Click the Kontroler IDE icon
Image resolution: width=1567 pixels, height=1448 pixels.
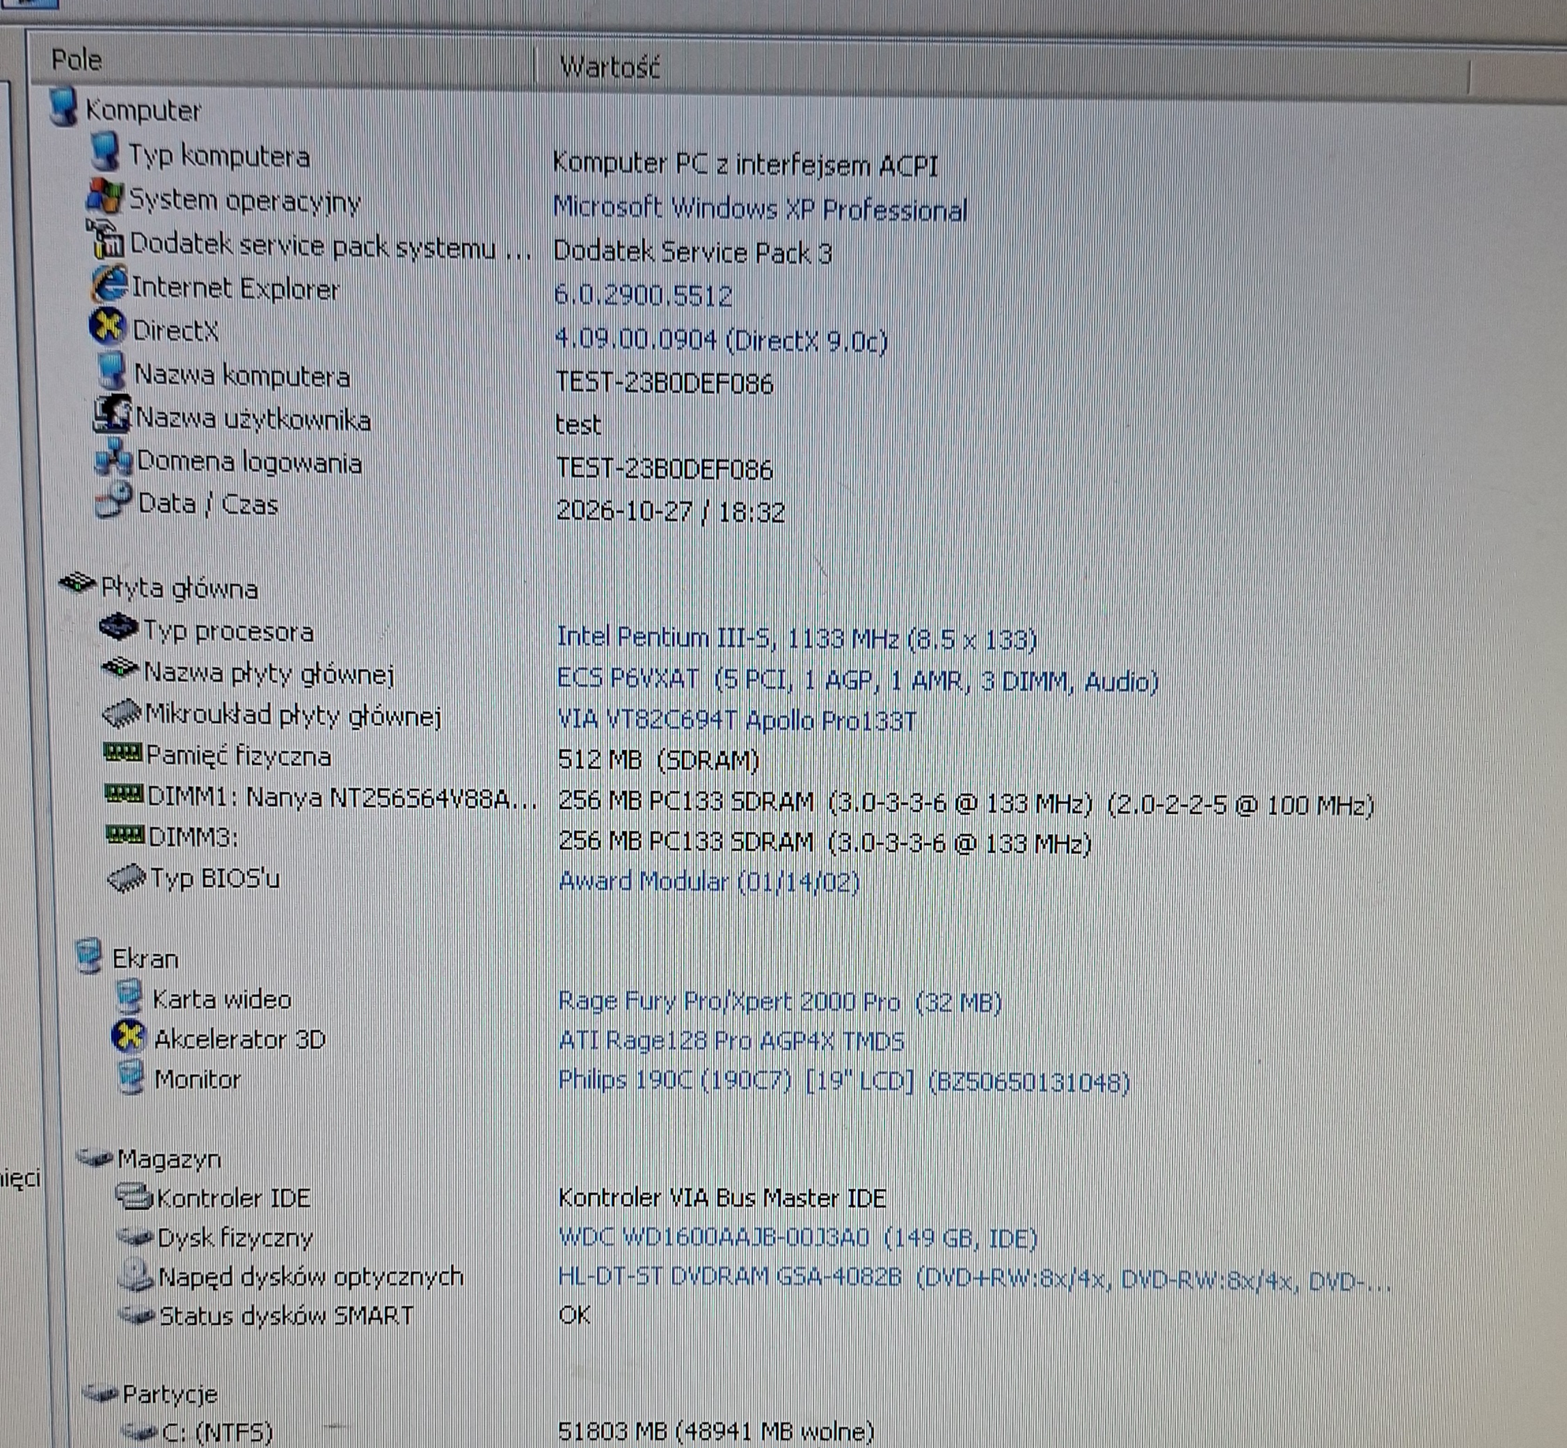point(134,1195)
